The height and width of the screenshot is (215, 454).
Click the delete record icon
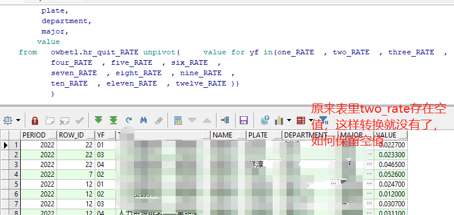pos(64,120)
